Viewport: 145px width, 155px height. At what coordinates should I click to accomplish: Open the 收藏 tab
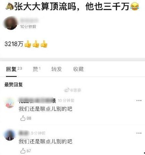coord(79,69)
